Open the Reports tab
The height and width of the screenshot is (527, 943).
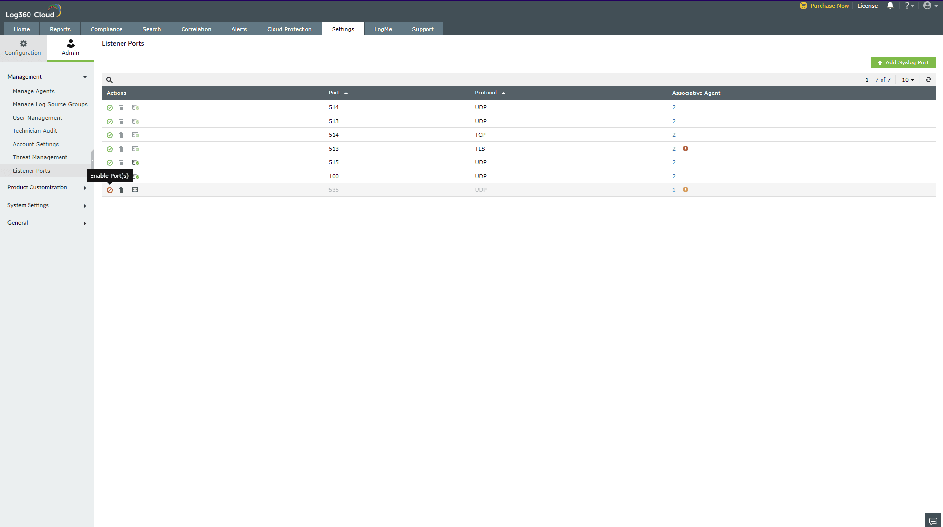60,29
